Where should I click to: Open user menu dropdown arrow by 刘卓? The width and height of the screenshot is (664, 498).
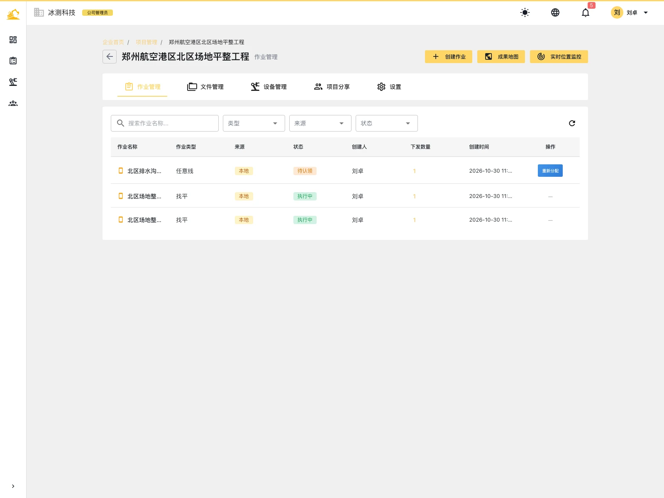(646, 12)
